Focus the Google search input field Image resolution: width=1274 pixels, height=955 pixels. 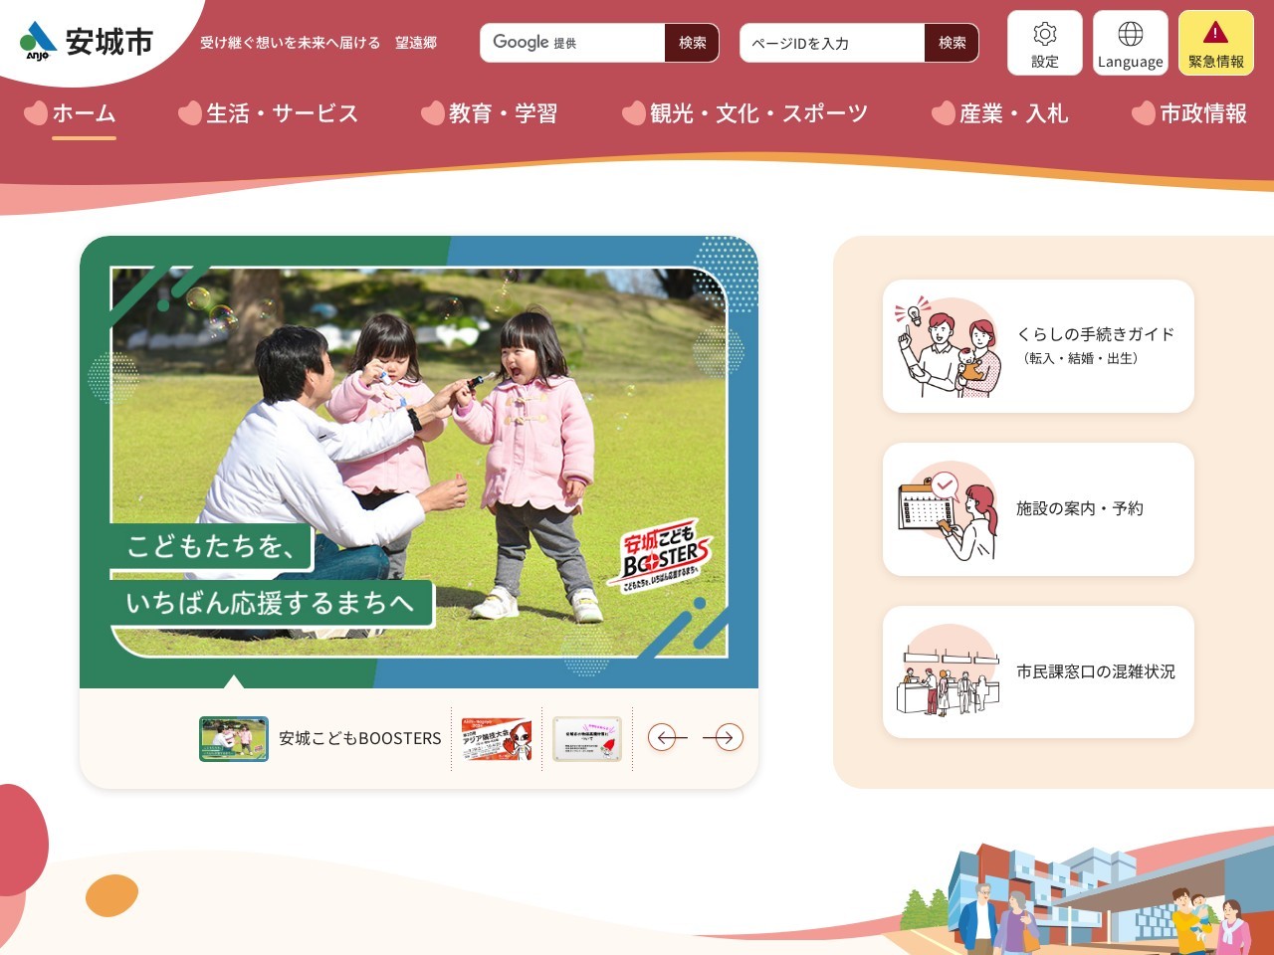pos(573,43)
